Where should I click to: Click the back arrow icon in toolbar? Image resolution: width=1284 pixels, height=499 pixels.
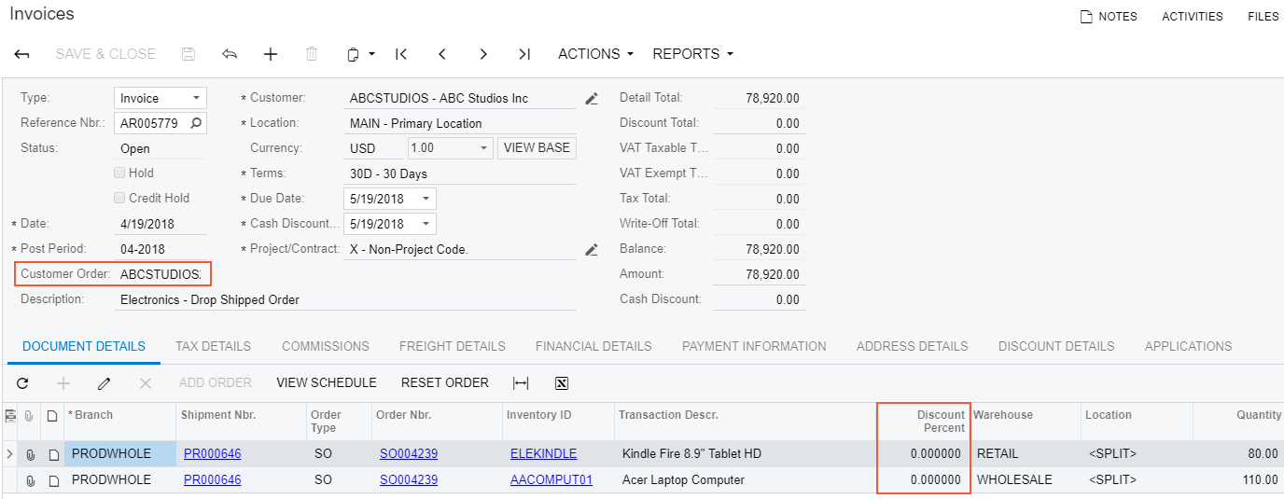[21, 54]
